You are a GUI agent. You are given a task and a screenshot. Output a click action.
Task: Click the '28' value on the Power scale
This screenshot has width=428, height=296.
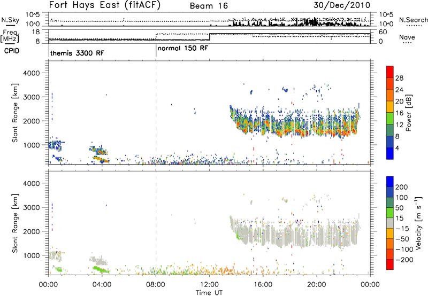tap(399, 78)
